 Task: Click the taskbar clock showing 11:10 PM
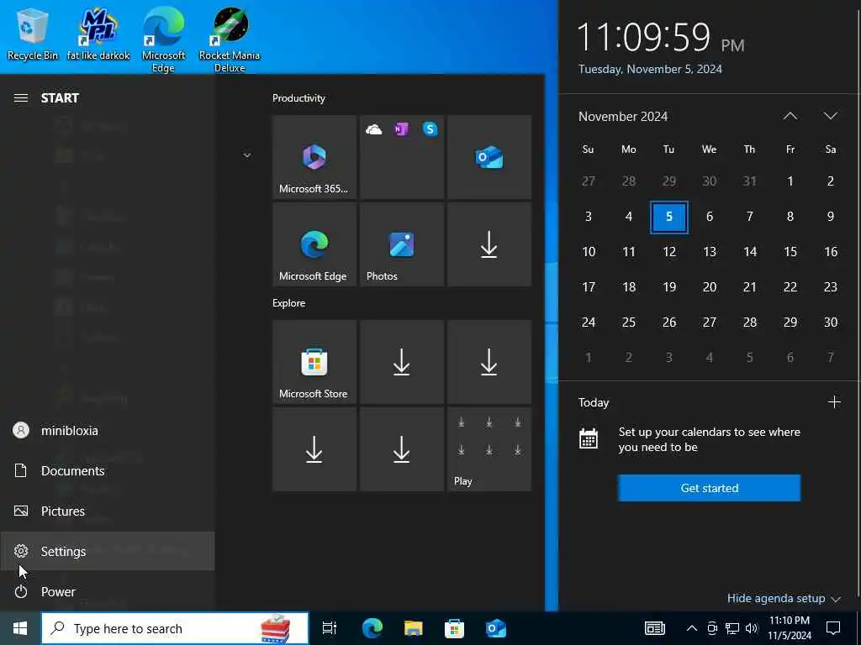coord(790,628)
